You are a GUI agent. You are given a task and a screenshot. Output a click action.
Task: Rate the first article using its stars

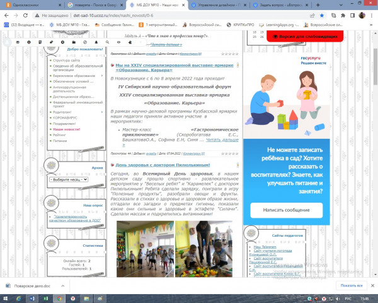pos(230,54)
